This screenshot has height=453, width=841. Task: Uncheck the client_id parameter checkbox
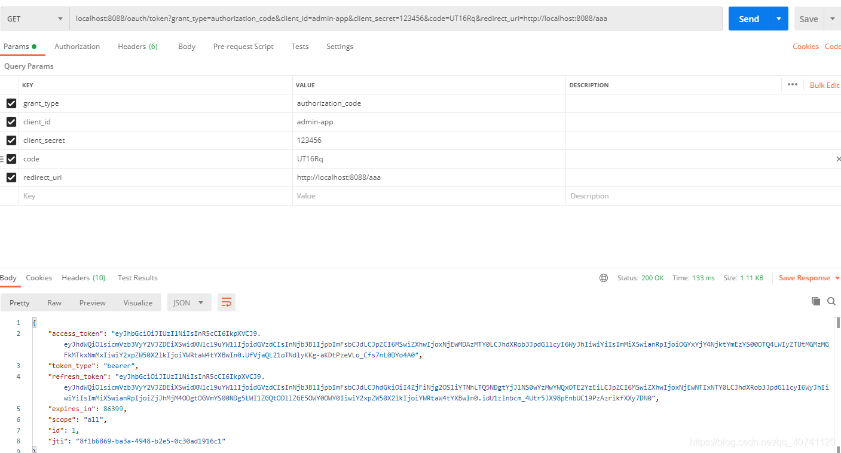click(11, 122)
